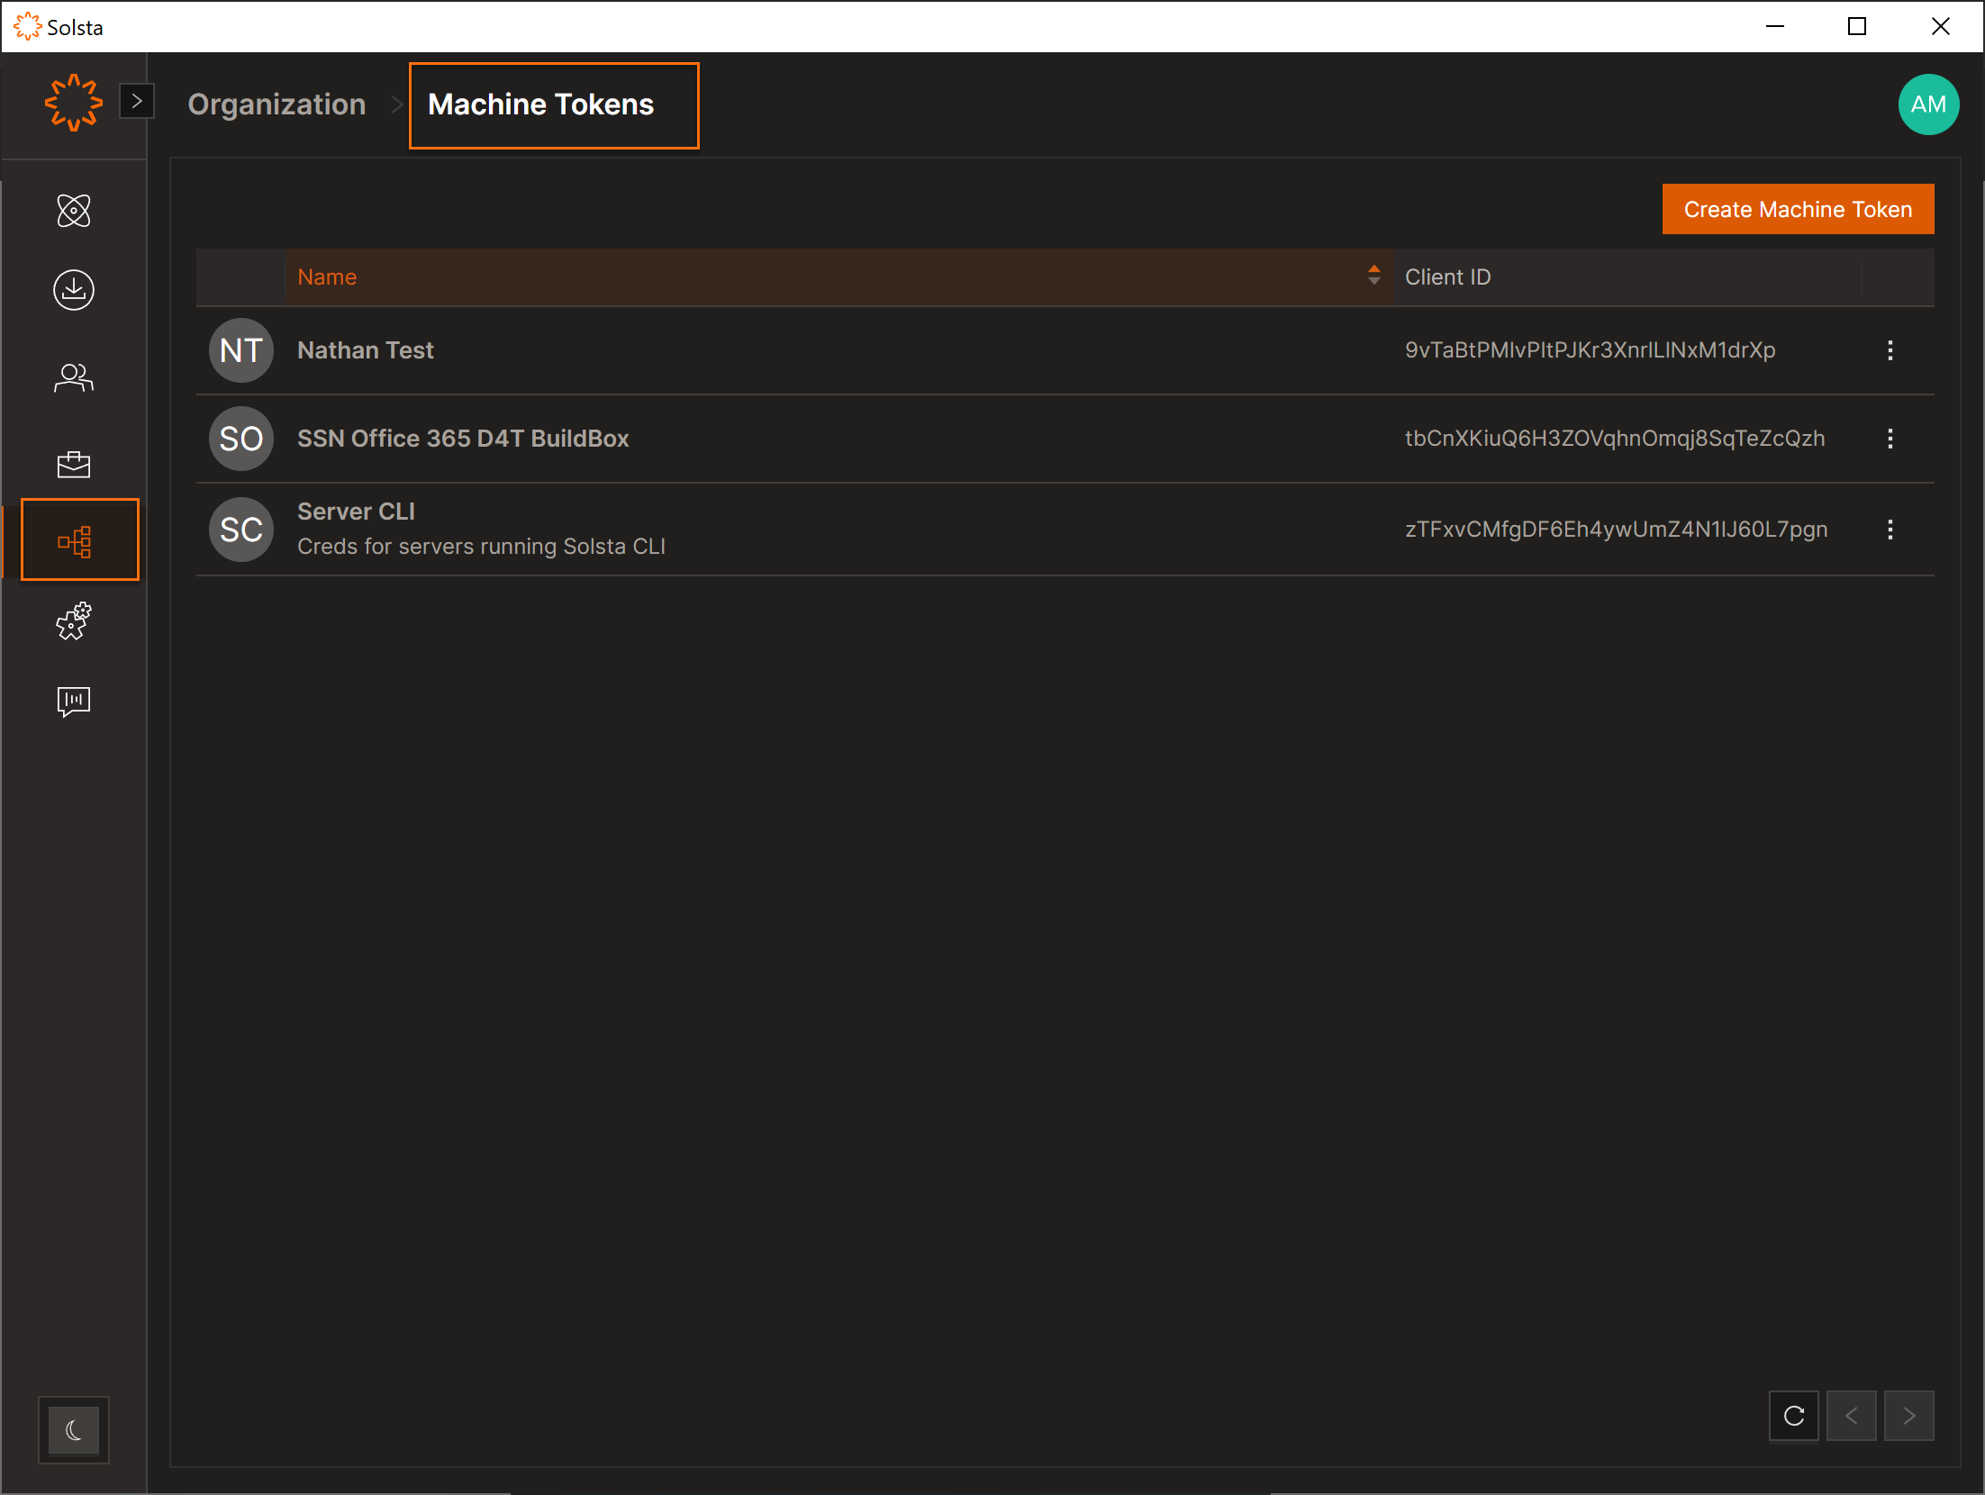Viewport: 1985px width, 1495px height.
Task: Go to Organization breadcrumb
Action: (276, 104)
